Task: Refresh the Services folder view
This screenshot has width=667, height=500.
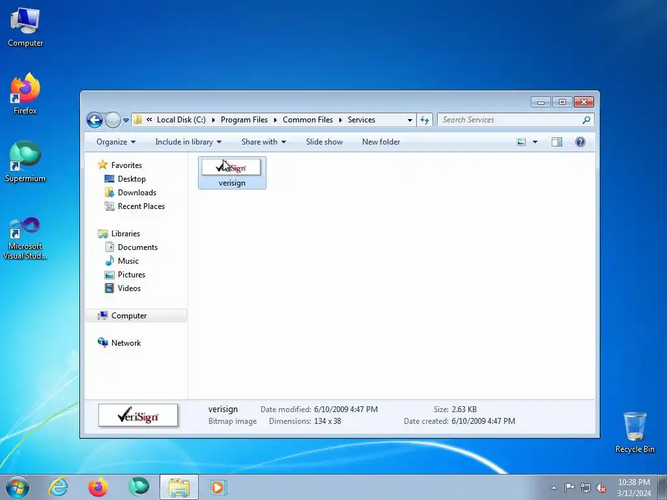Action: point(425,120)
